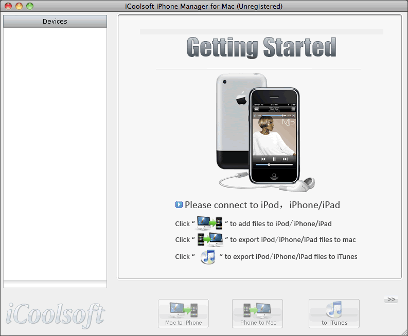Click the iPhone-to-Mac icon in instructions
The image size is (408, 336).
click(x=210, y=239)
